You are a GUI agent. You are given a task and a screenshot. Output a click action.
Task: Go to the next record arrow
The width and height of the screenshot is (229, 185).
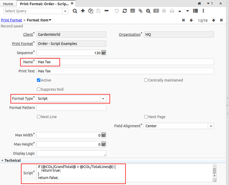click(213, 20)
